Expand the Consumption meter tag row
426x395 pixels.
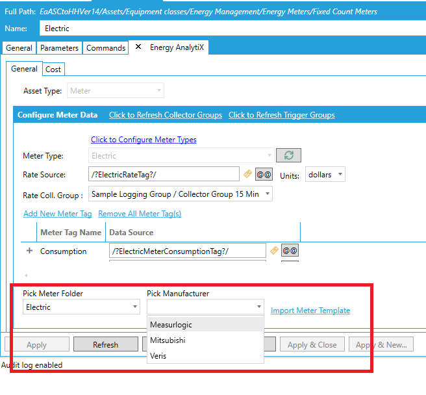[29, 251]
